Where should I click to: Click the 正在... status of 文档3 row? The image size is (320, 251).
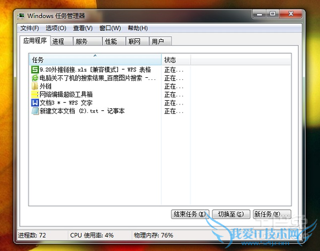point(174,103)
